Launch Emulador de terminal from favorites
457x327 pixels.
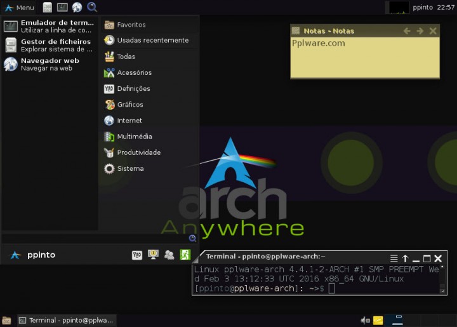point(49,26)
